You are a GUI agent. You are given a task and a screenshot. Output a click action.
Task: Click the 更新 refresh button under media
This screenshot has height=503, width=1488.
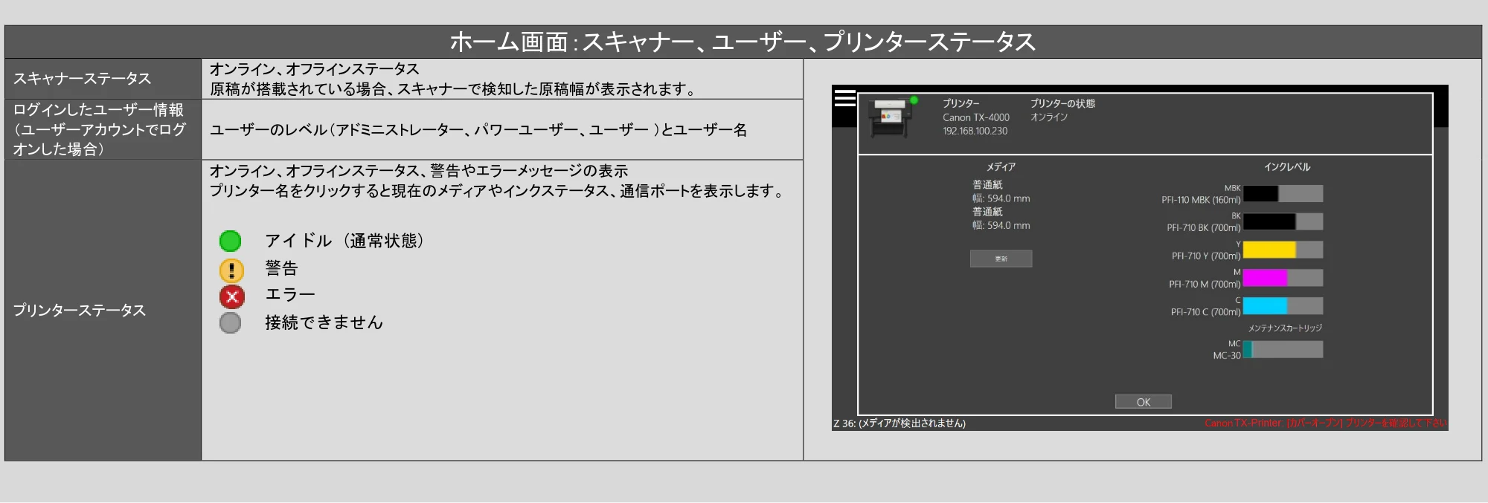coord(1001,259)
